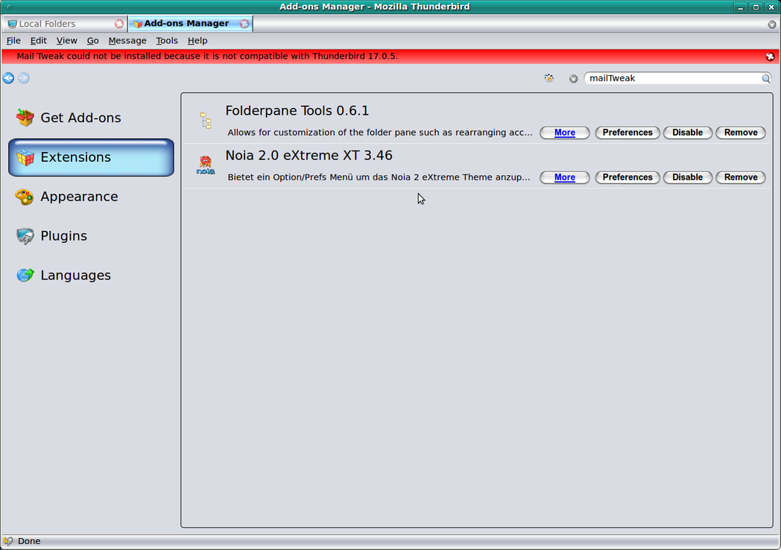Click the forward navigation arrow
This screenshot has height=550, width=781.
pos(24,78)
